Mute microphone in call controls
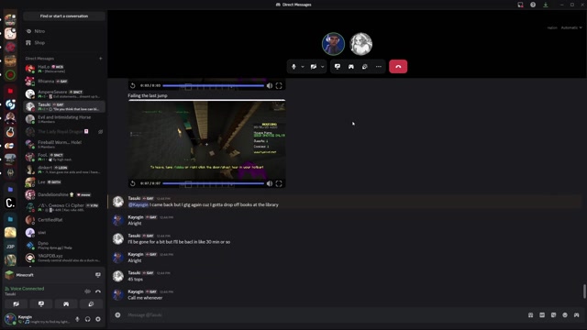The height and width of the screenshot is (330, 587). coord(293,67)
